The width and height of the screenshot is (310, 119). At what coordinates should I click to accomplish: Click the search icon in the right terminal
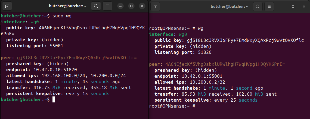(x=258, y=6)
